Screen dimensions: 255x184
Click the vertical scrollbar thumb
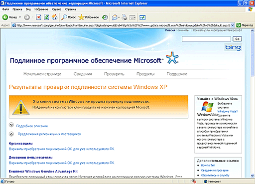click(x=253, y=55)
